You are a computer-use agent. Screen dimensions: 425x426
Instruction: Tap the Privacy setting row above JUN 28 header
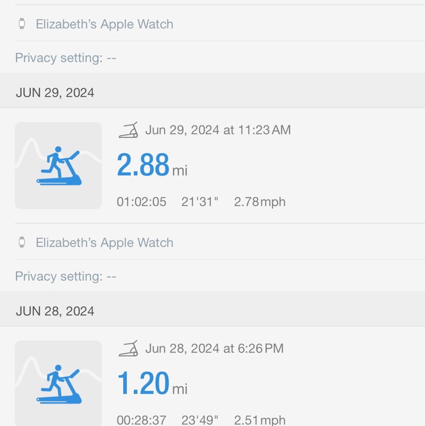point(65,276)
